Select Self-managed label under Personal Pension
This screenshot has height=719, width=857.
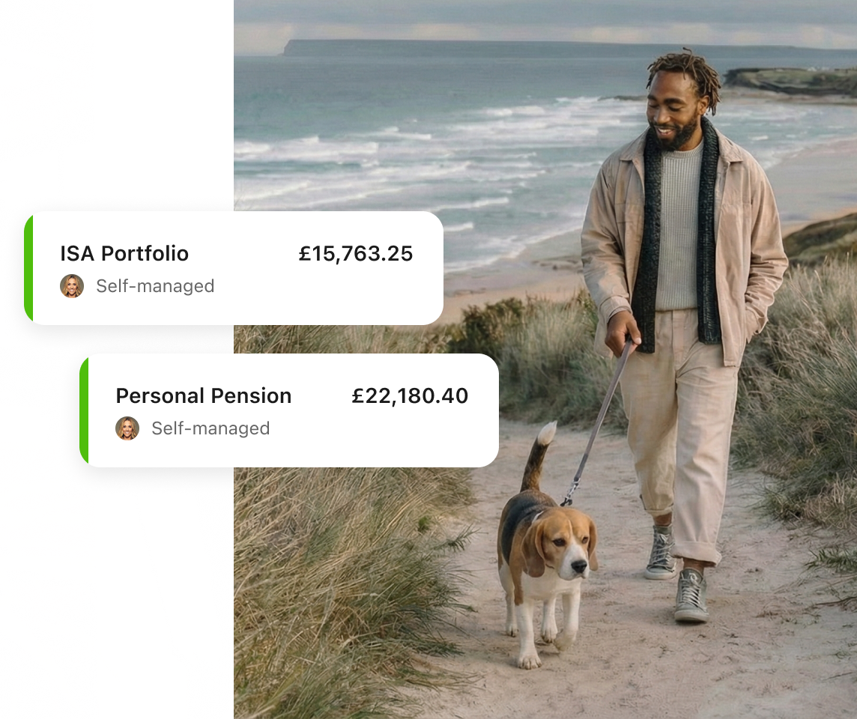[211, 428]
